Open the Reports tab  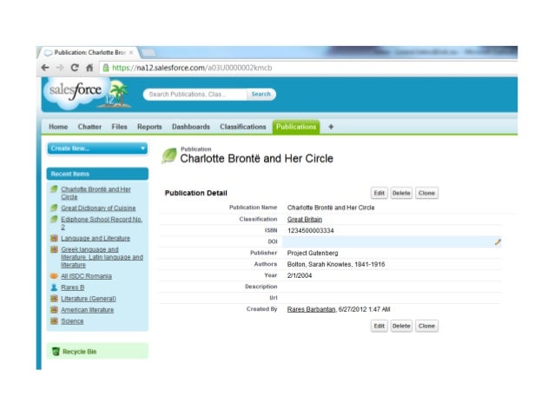(149, 127)
